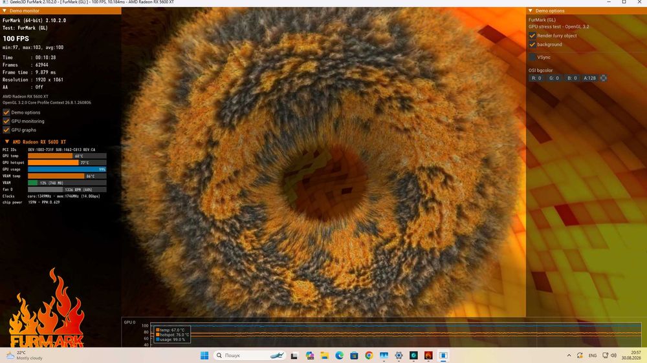This screenshot has width=647, height=363.
Task: Open the dark teal-circle app in the taskbar
Action: point(413,355)
